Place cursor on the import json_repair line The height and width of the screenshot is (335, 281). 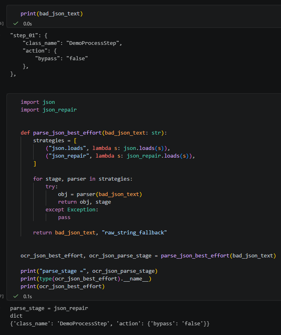pyautogui.click(x=49, y=110)
